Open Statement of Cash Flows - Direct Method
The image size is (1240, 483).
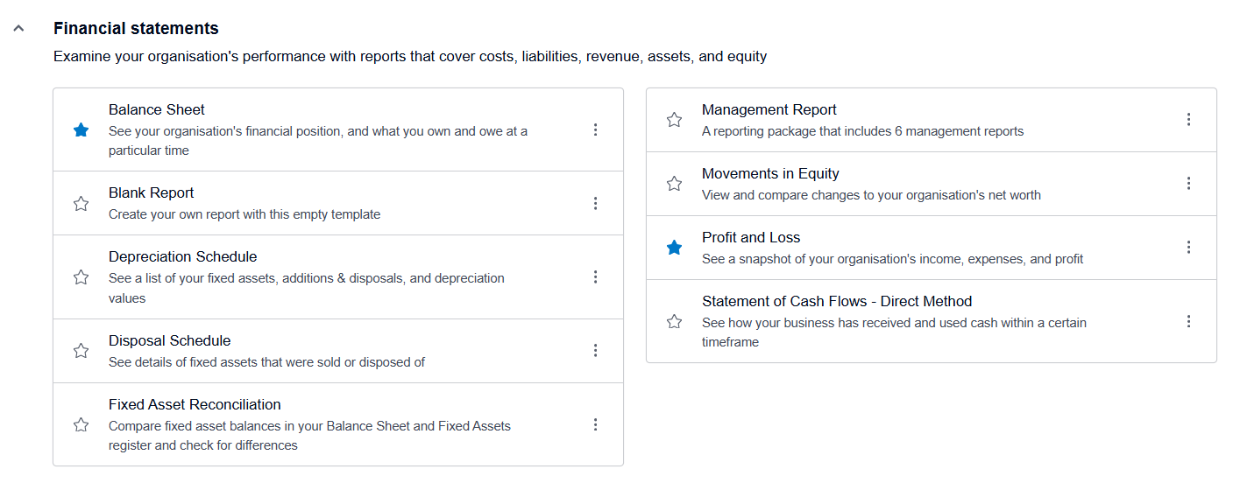click(x=837, y=302)
